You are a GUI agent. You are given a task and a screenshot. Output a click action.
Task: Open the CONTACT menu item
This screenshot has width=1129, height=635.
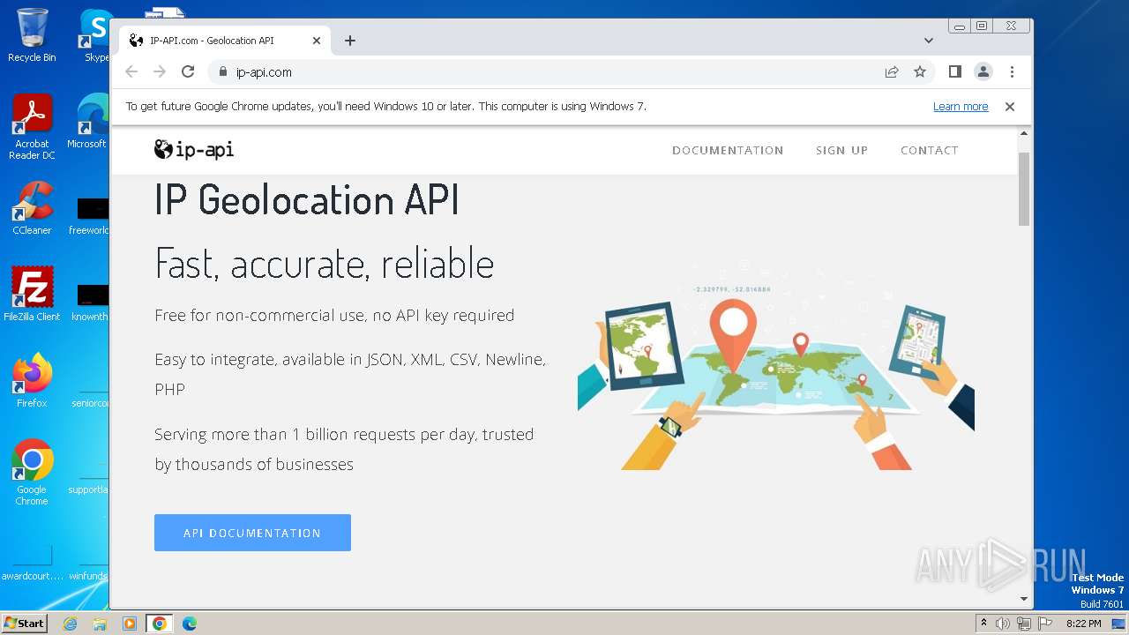[930, 151]
